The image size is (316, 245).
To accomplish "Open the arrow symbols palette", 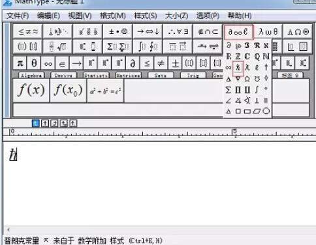I will coord(148,32).
